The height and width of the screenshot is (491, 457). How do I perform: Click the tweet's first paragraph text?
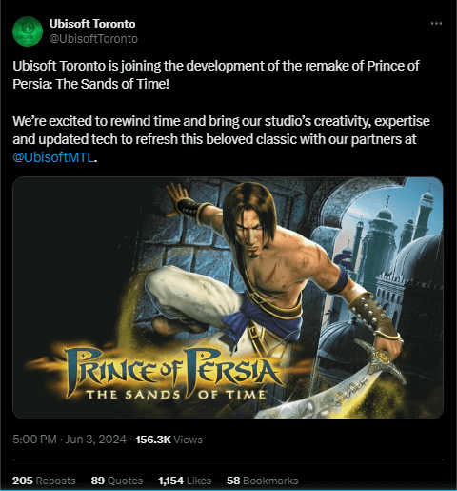pos(216,75)
